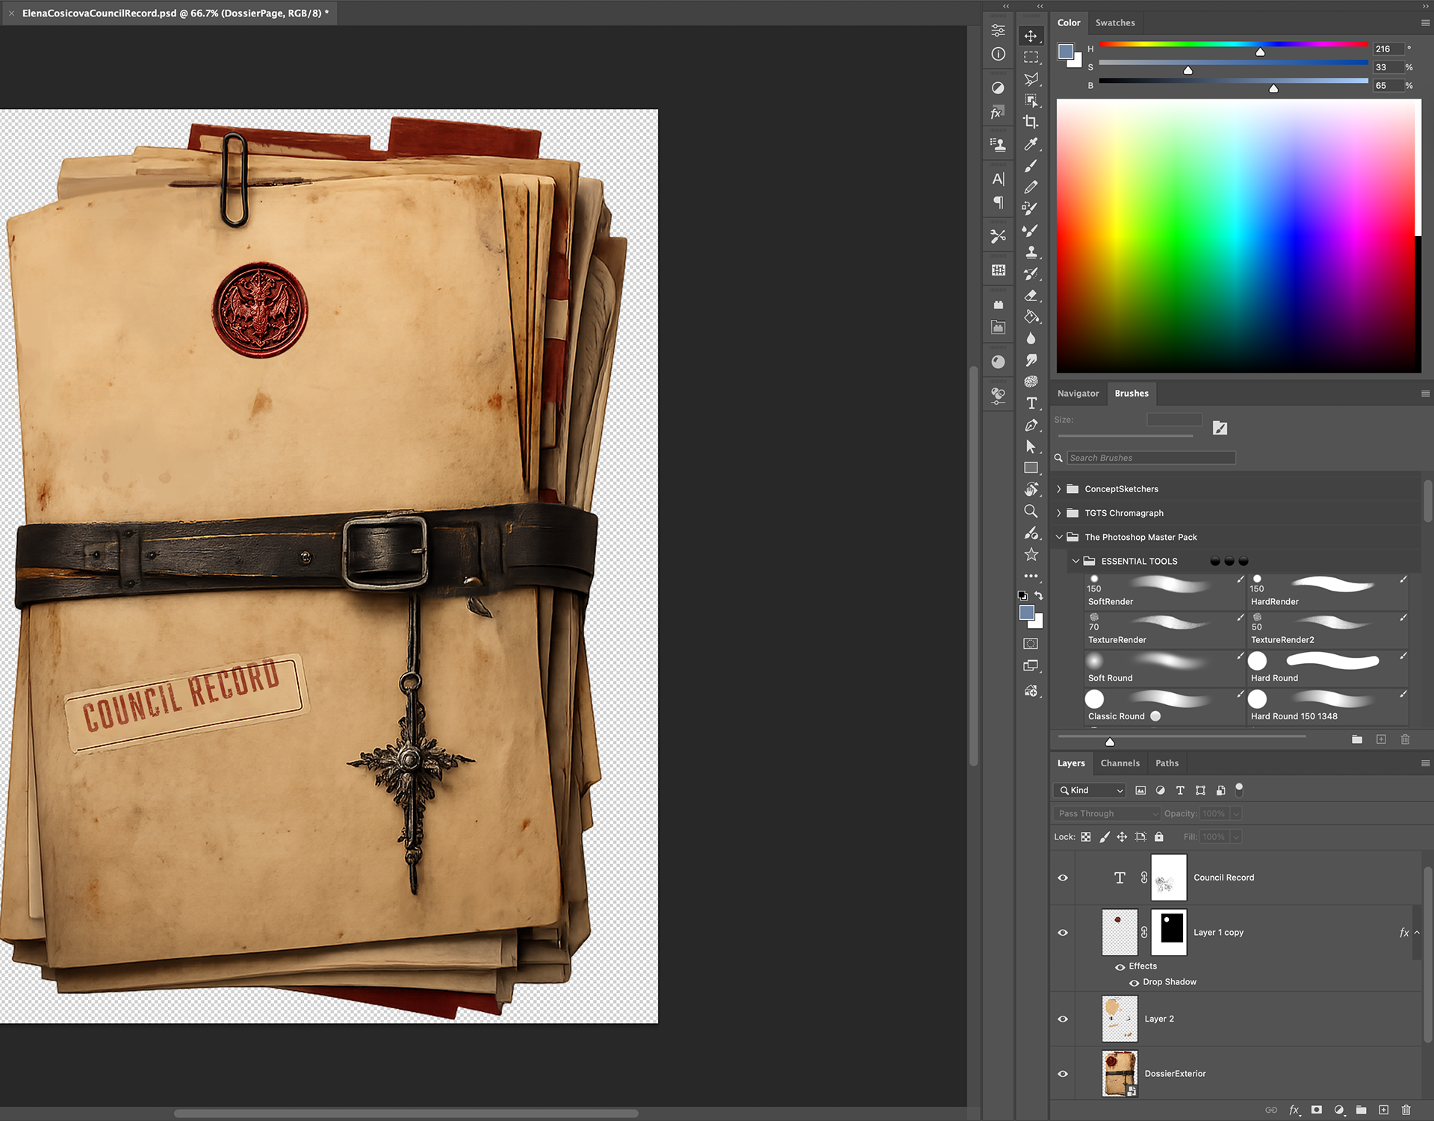Select the Zoom tool

coord(1031,512)
